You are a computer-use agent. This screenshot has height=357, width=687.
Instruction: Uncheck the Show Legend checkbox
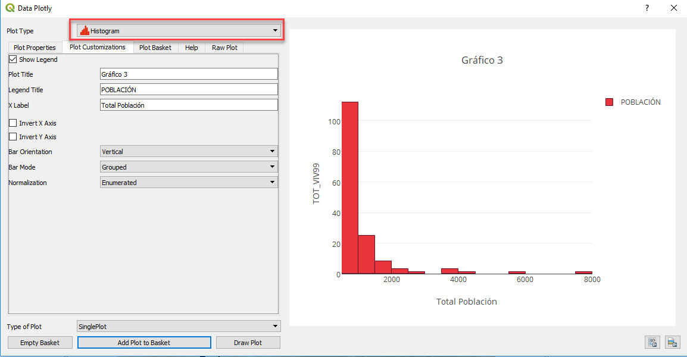coord(13,59)
